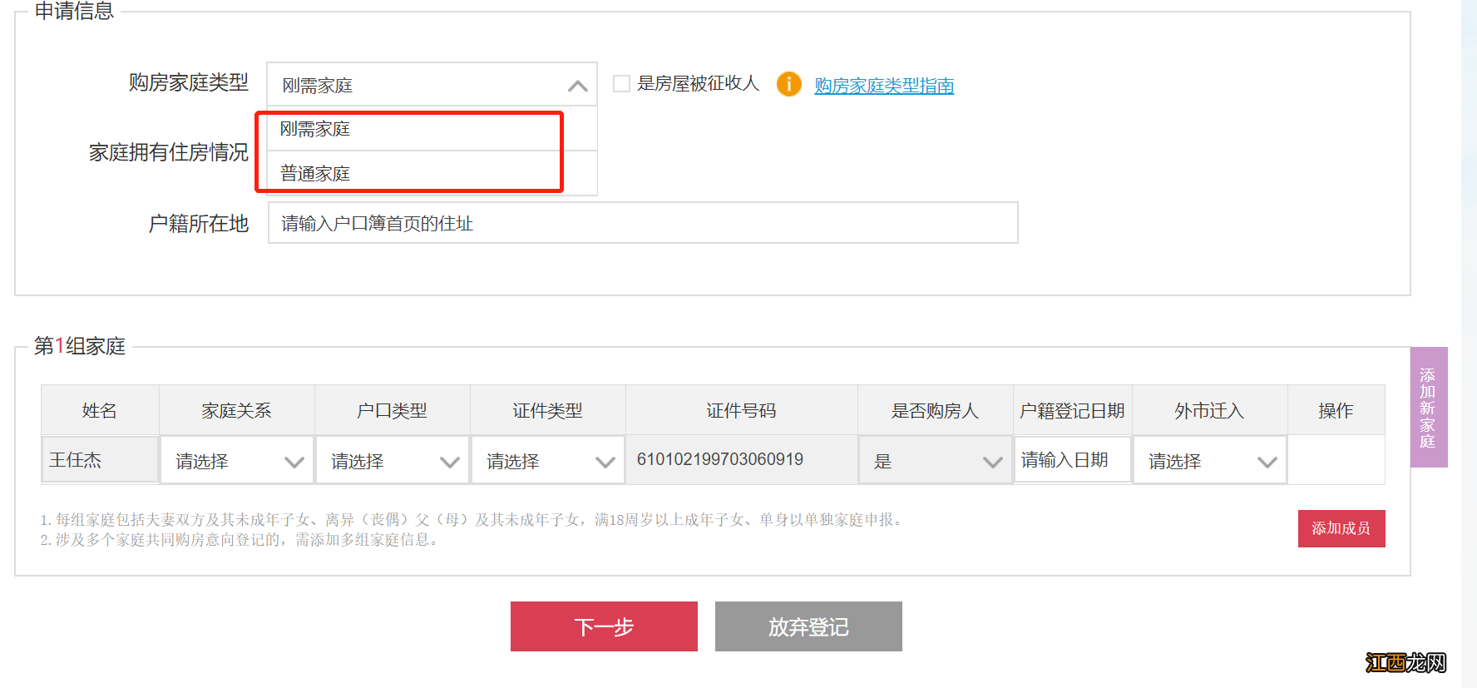This screenshot has width=1477, height=688.
Task: Open the 家庭关系 dropdown
Action: coord(237,460)
